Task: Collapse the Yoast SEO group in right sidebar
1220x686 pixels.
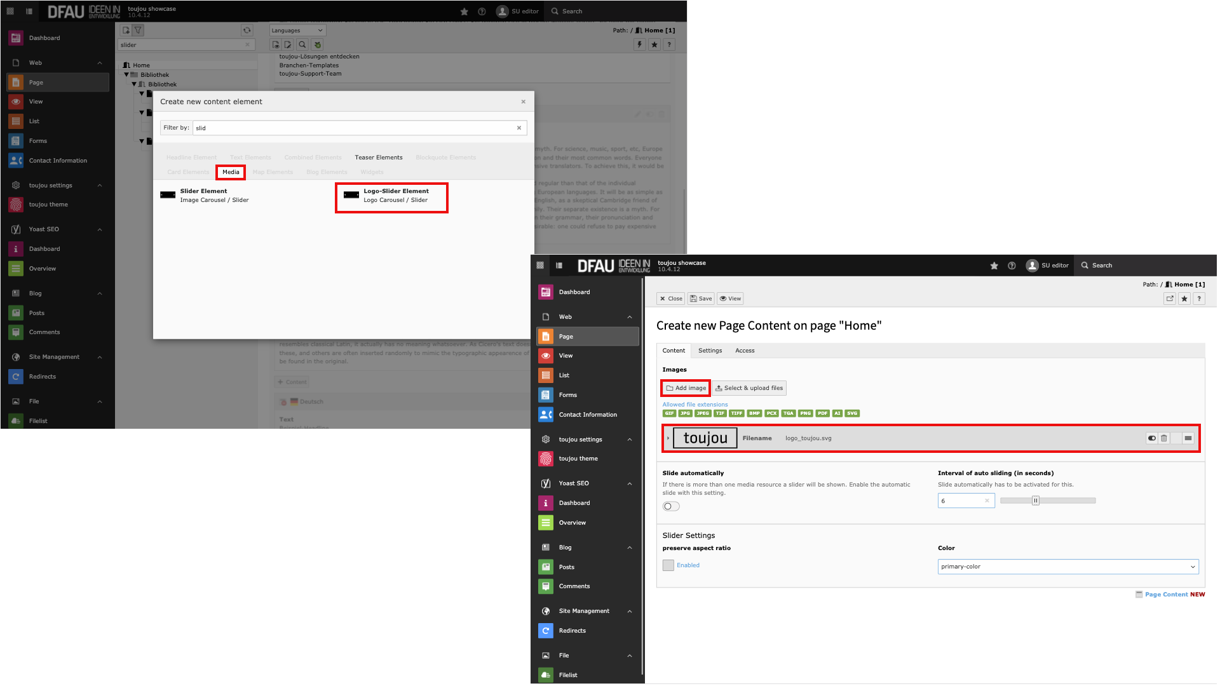Action: pyautogui.click(x=629, y=483)
